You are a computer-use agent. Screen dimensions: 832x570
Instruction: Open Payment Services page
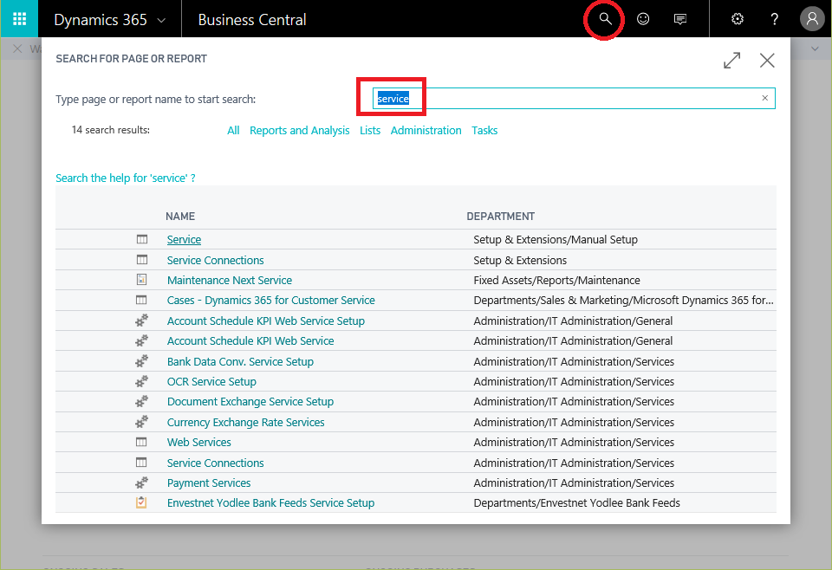point(209,483)
